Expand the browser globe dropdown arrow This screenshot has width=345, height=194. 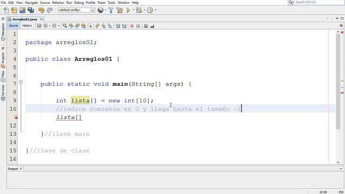pos(106,10)
